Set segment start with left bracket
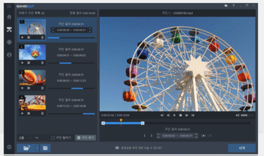Image resolution: width=264 pixels, height=156 pixels. pyautogui.click(x=145, y=136)
